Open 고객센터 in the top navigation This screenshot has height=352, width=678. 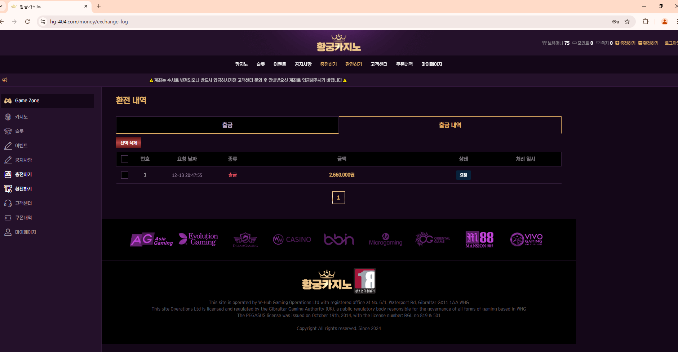[379, 64]
